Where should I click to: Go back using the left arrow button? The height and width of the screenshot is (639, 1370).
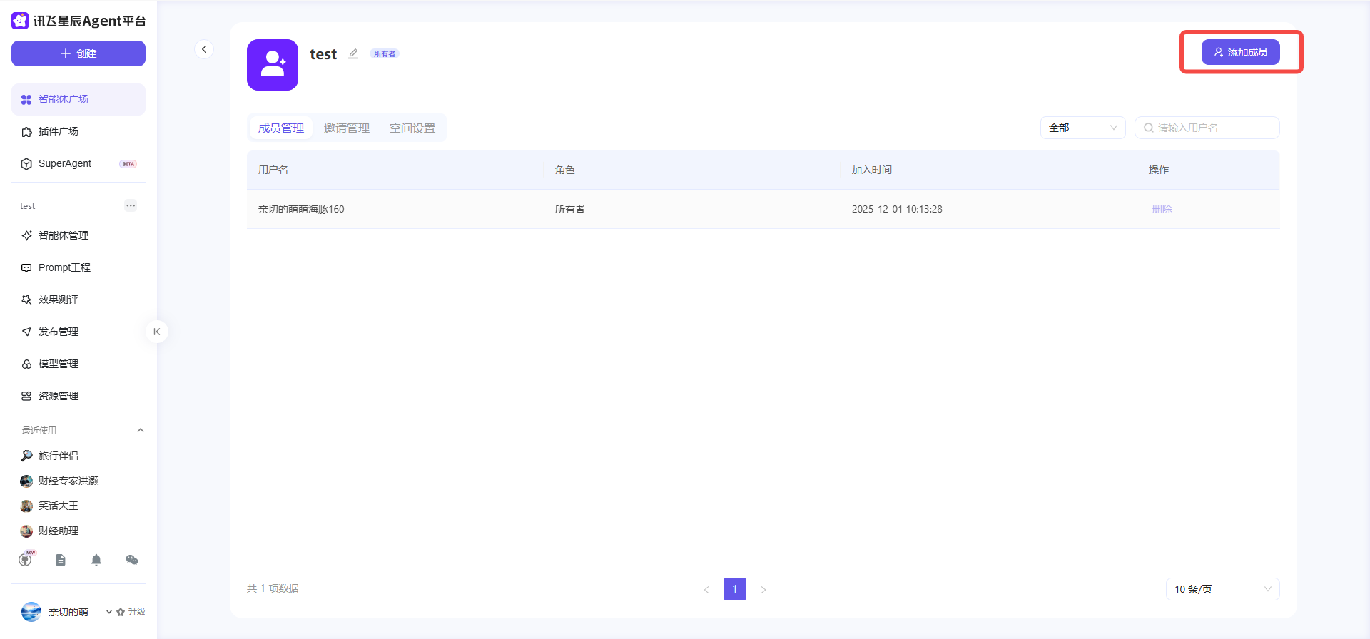pos(204,49)
